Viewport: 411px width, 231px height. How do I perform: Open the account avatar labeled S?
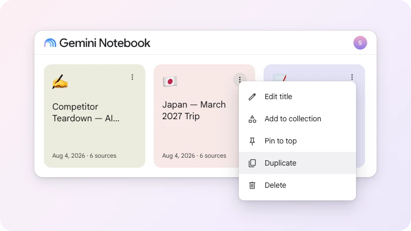(x=360, y=43)
